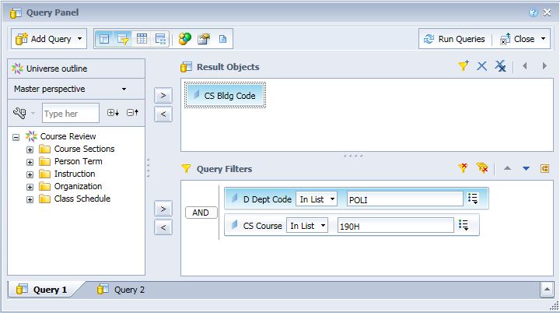Select the Person Term folder label

(x=79, y=161)
